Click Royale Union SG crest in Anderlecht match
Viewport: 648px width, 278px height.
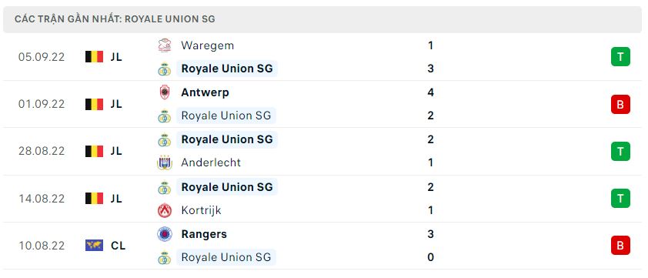[x=165, y=140]
